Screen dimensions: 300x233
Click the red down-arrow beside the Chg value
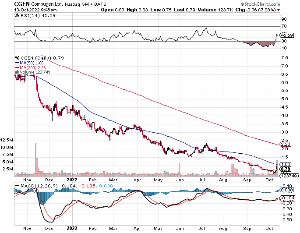278,10
